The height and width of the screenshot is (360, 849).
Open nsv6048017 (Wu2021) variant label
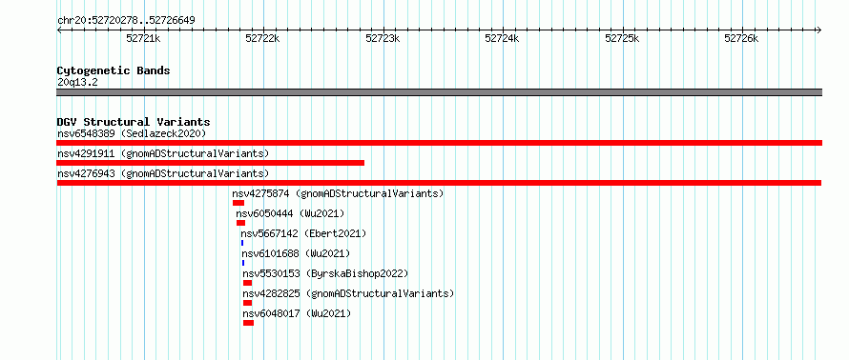pos(297,313)
